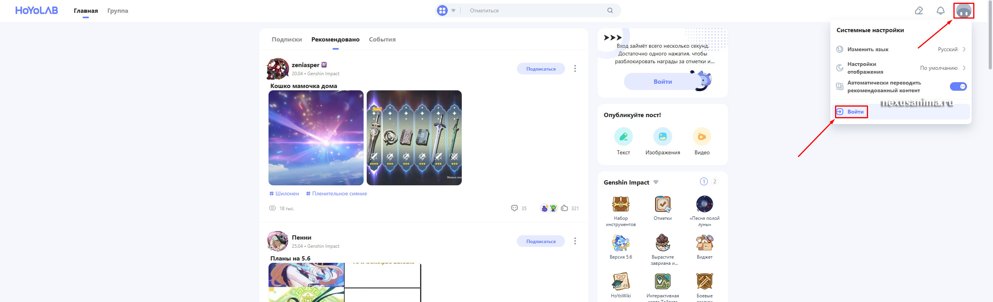993x302 pixels.
Task: Open the Шилонен hashtag
Action: [x=284, y=193]
